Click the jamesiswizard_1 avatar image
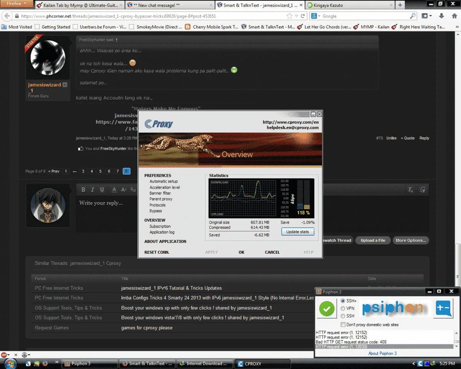 48,58
